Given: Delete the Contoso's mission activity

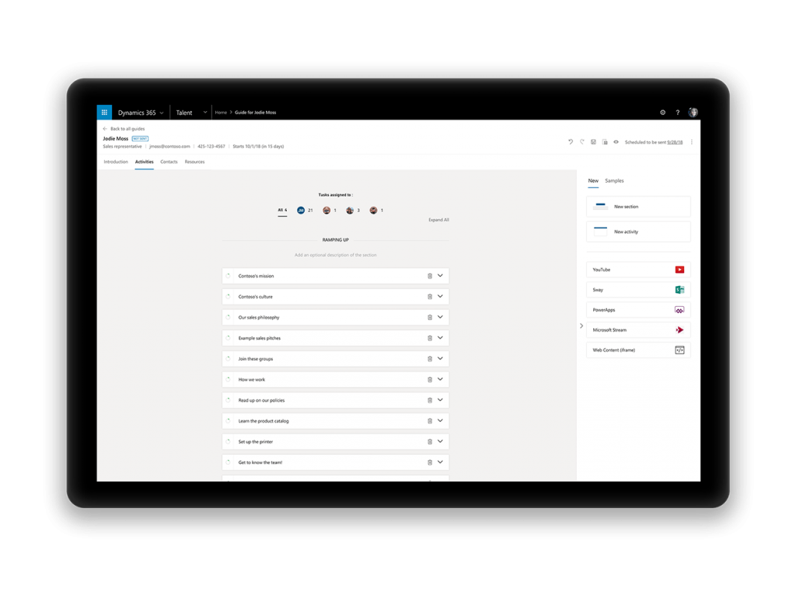Looking at the screenshot, I should pyautogui.click(x=430, y=275).
